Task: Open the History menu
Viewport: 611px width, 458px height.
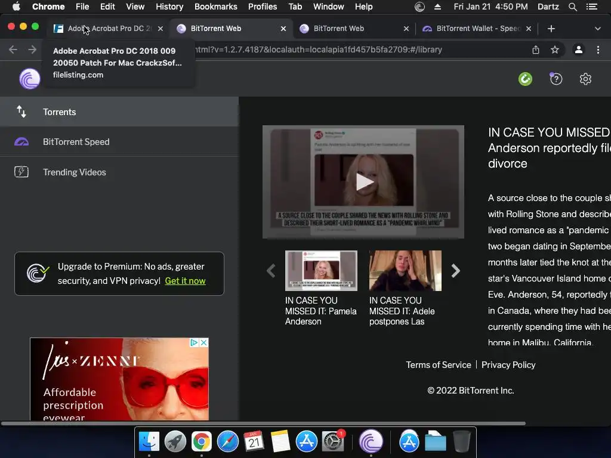Action: click(x=169, y=7)
